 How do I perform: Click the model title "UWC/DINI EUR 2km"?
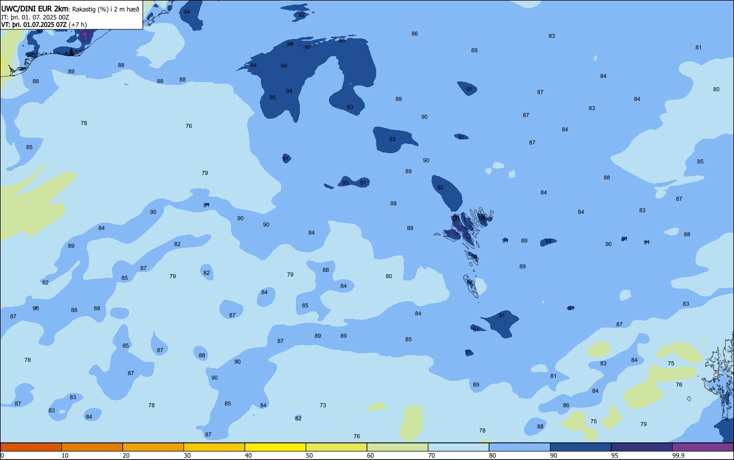[34, 9]
